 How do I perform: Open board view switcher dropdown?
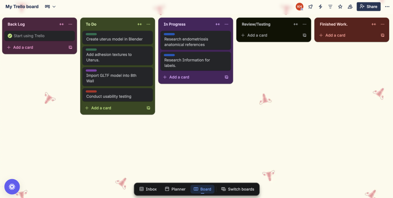[x=50, y=7]
